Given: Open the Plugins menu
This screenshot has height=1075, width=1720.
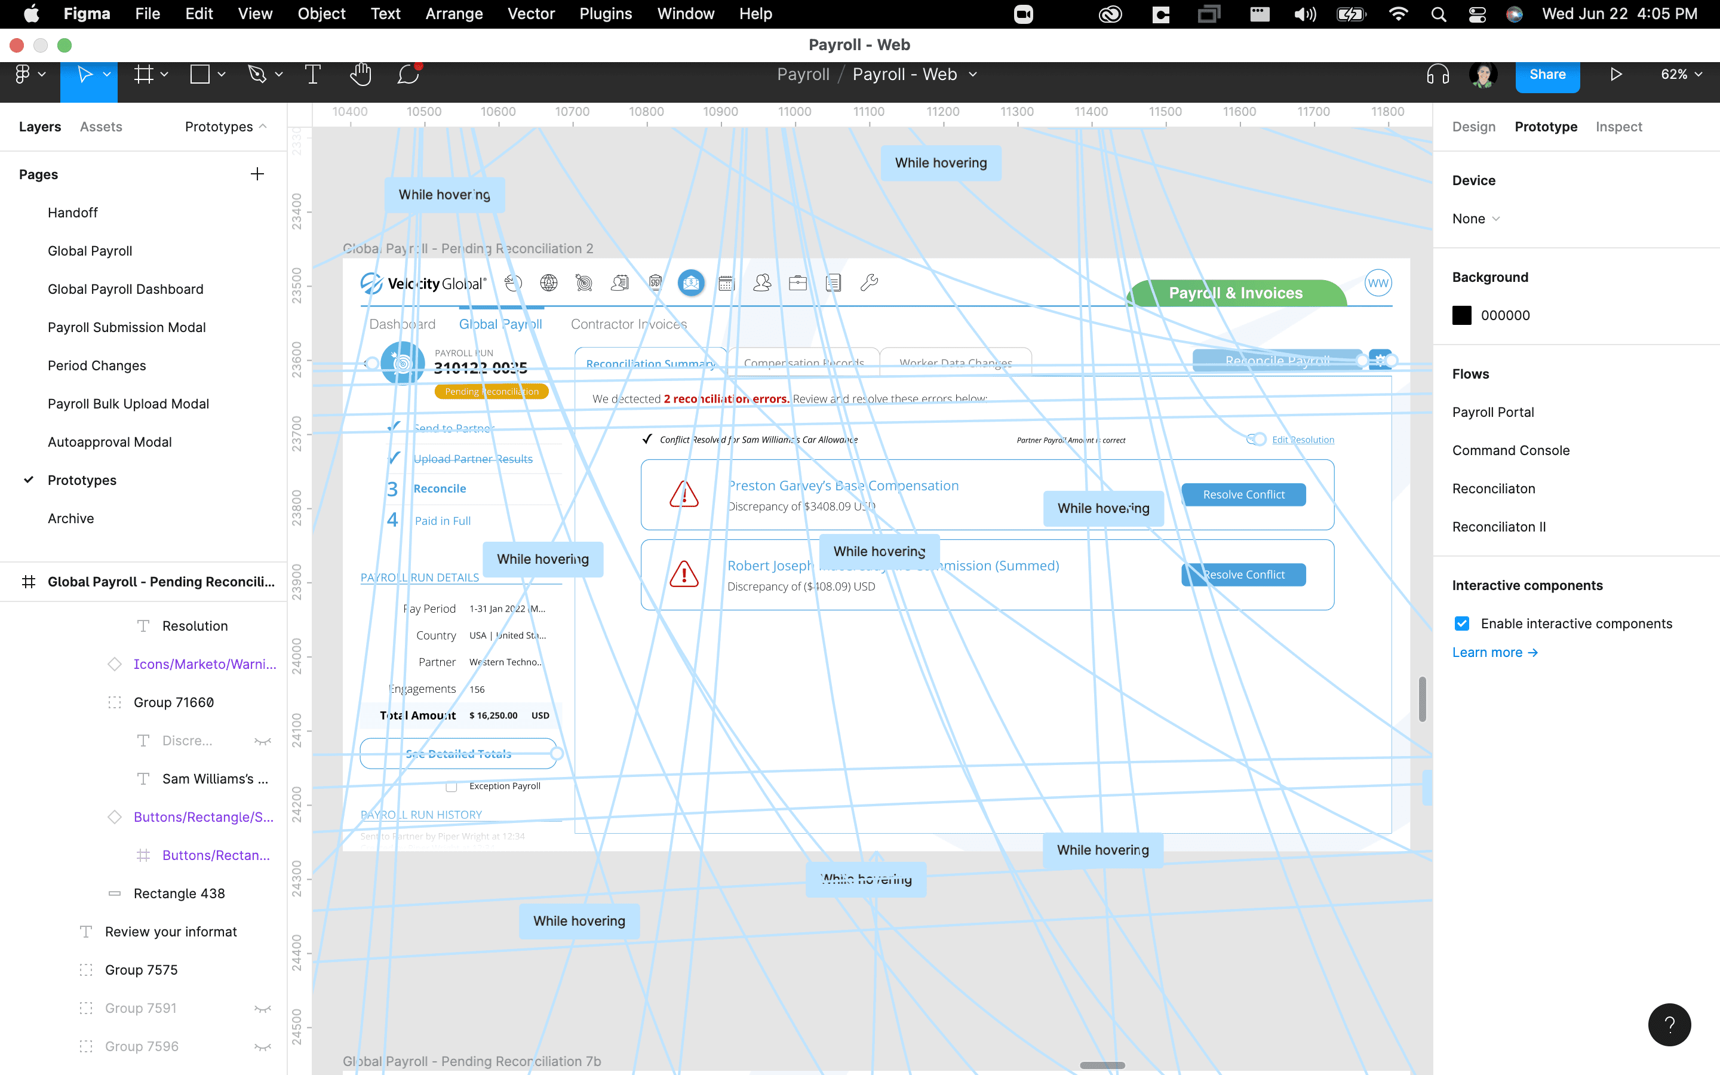Looking at the screenshot, I should (x=606, y=14).
